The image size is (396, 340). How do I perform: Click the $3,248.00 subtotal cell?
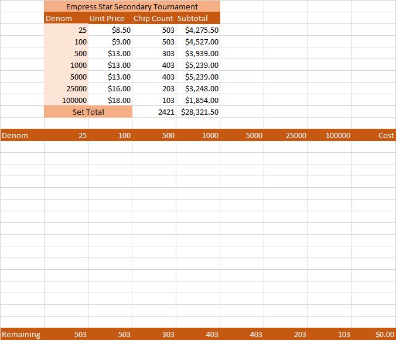click(x=198, y=88)
